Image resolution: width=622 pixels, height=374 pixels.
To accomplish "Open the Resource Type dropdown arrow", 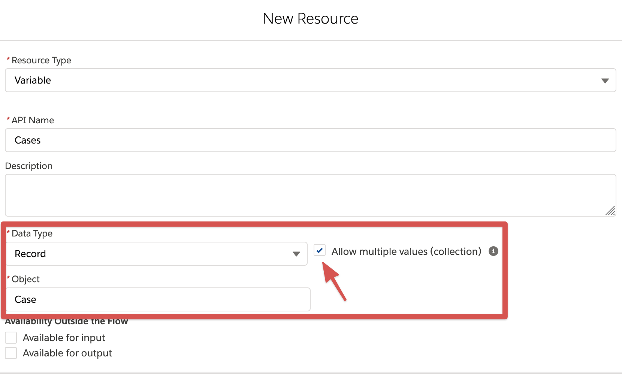I will [605, 81].
